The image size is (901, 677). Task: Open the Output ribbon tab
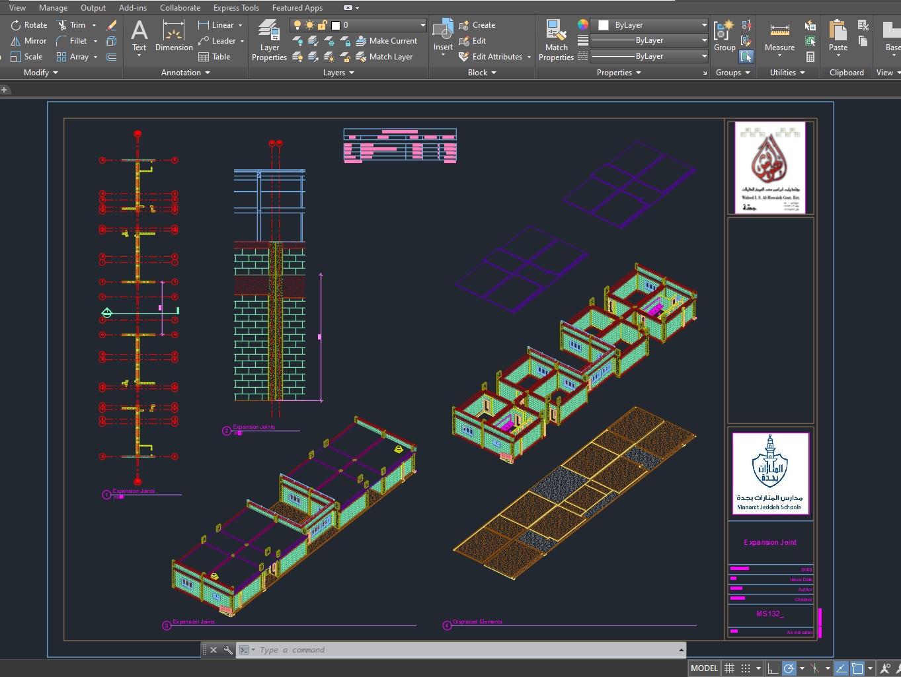(93, 8)
